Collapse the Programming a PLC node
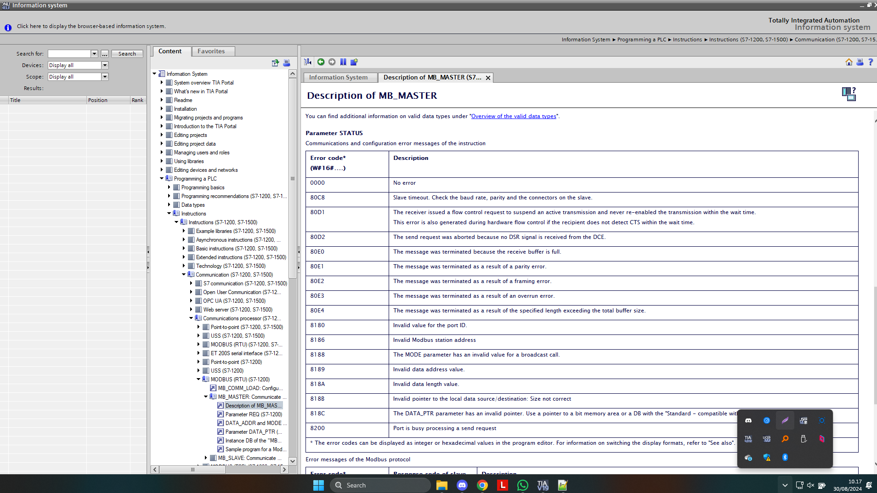 coord(162,178)
